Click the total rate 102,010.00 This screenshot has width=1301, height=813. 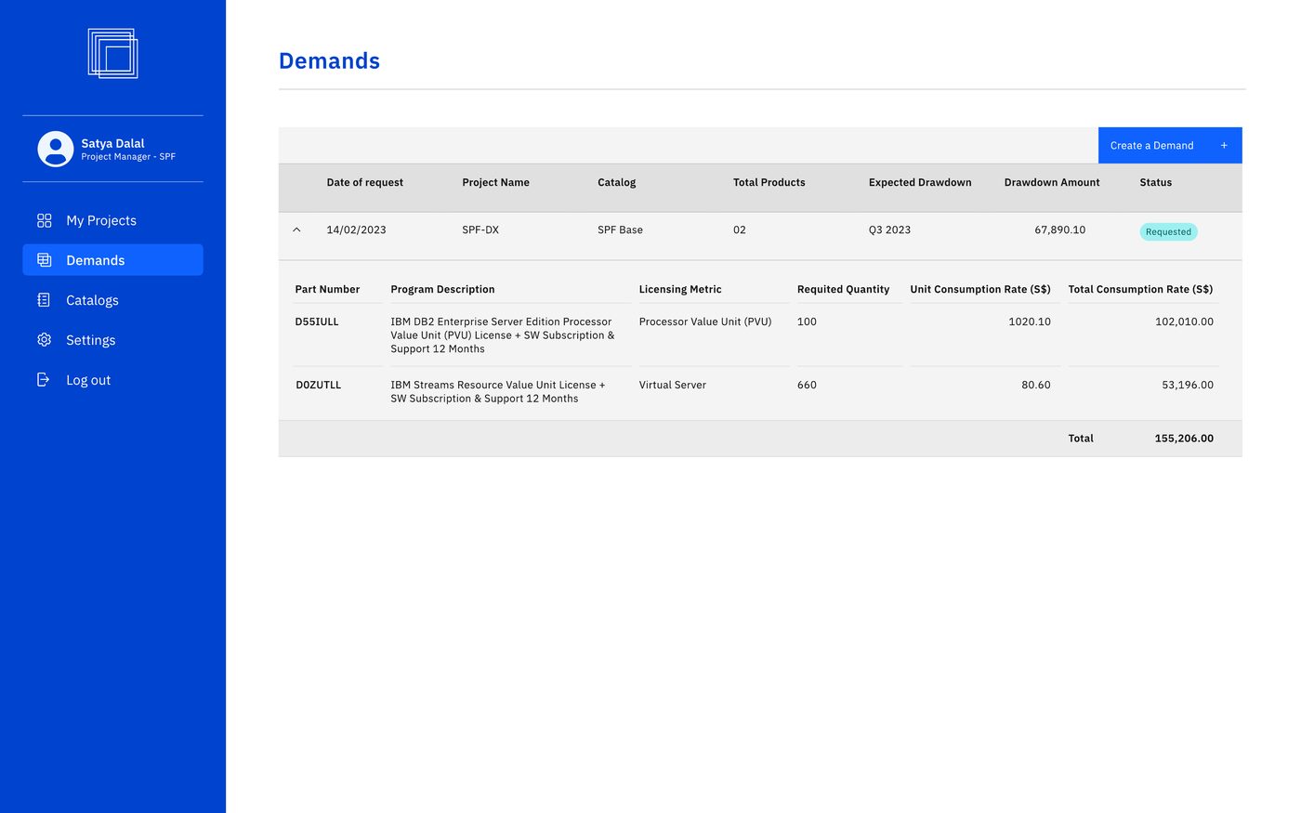[1184, 322]
